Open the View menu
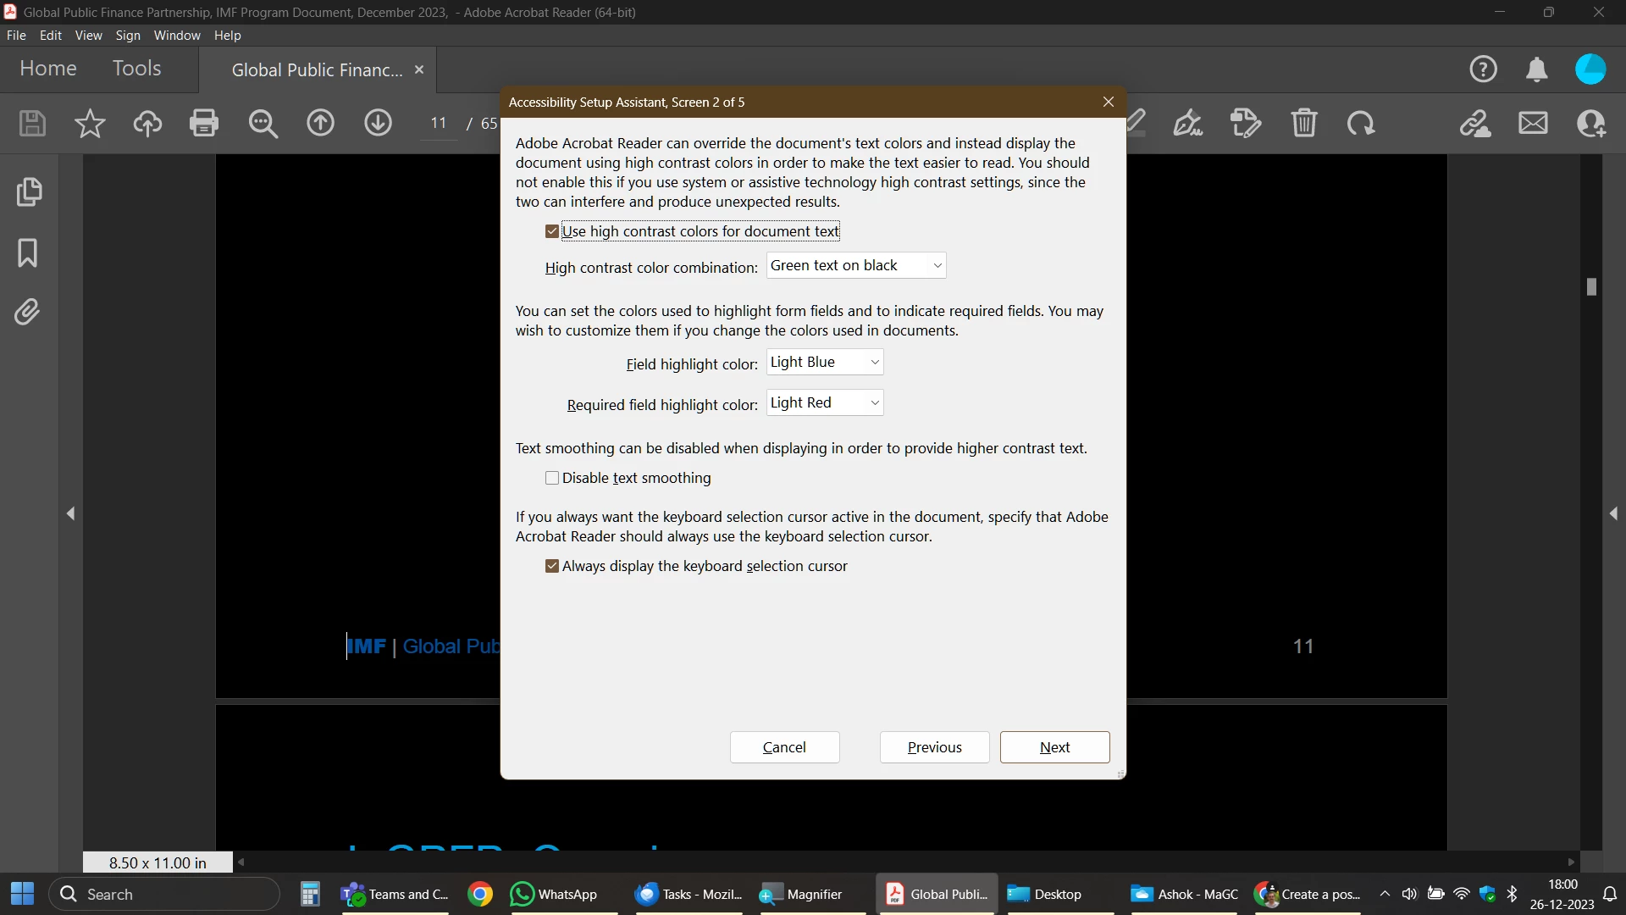The width and height of the screenshot is (1626, 915). [88, 36]
